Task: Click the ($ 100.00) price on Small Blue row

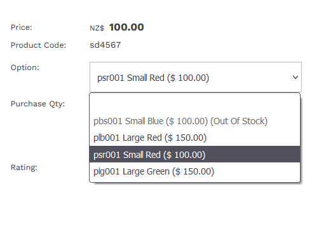Action: [187, 121]
